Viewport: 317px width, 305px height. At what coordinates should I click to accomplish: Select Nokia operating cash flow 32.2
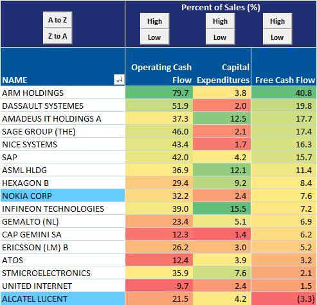pyautogui.click(x=159, y=196)
